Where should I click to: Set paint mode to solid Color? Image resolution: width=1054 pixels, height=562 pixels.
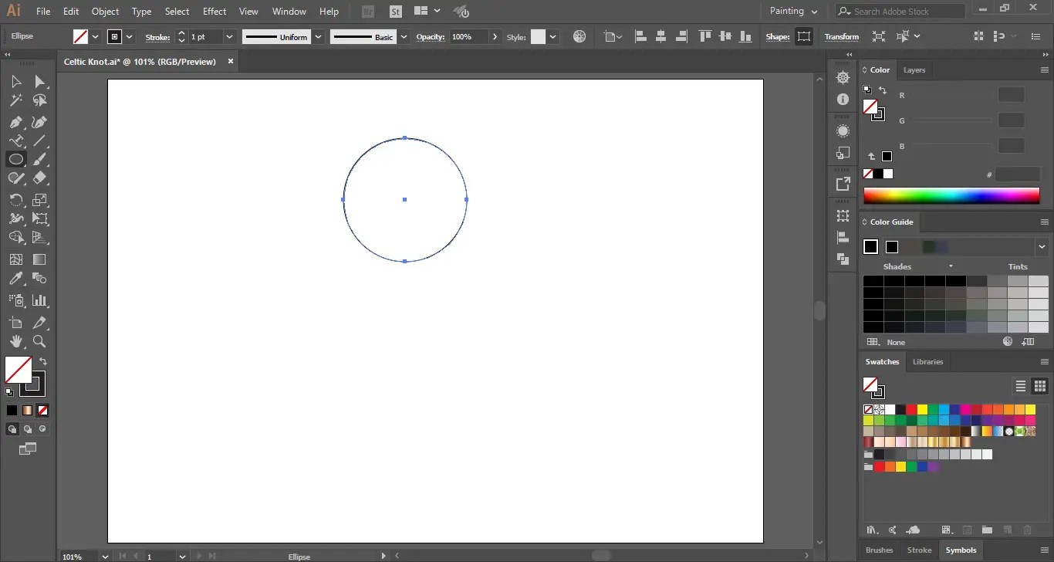(x=12, y=410)
